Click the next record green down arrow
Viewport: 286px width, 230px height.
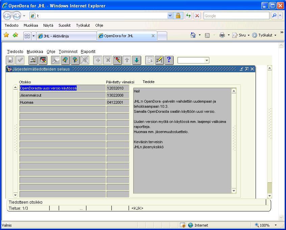(137, 60)
